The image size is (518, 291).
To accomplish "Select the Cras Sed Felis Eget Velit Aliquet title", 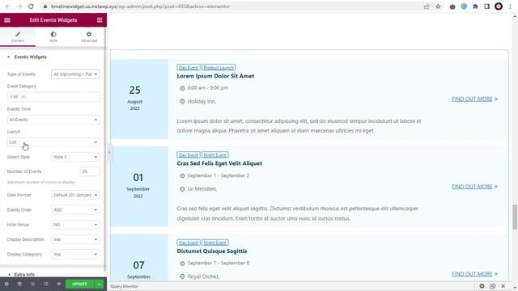I will (219, 163).
